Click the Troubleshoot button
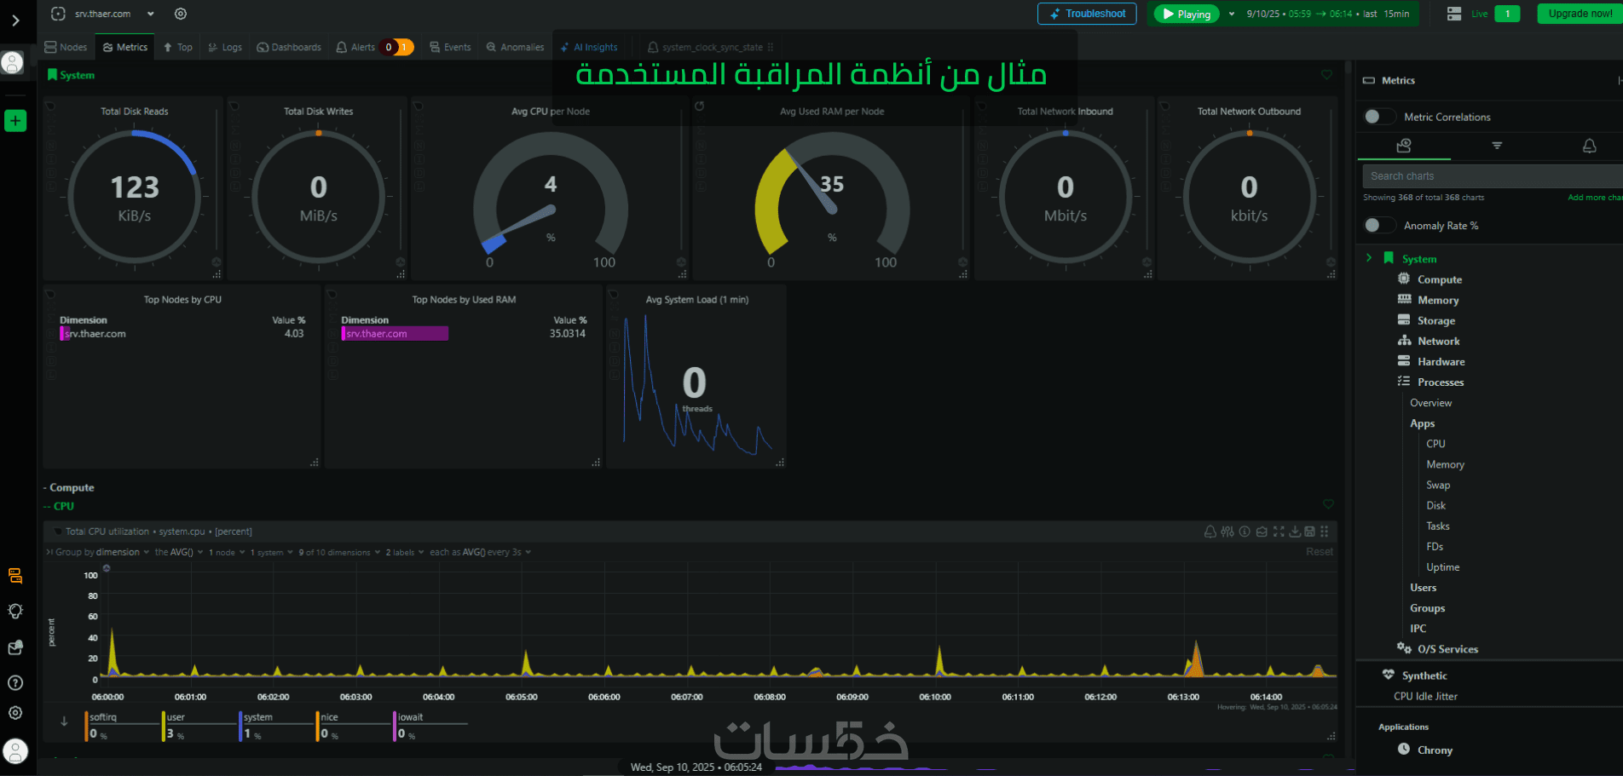The image size is (1623, 776). [x=1087, y=14]
